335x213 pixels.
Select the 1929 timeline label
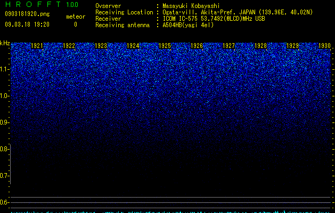(292, 46)
